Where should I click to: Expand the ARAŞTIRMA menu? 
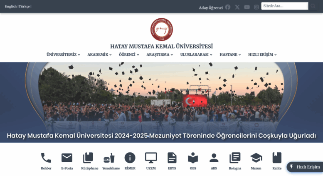click(x=160, y=55)
